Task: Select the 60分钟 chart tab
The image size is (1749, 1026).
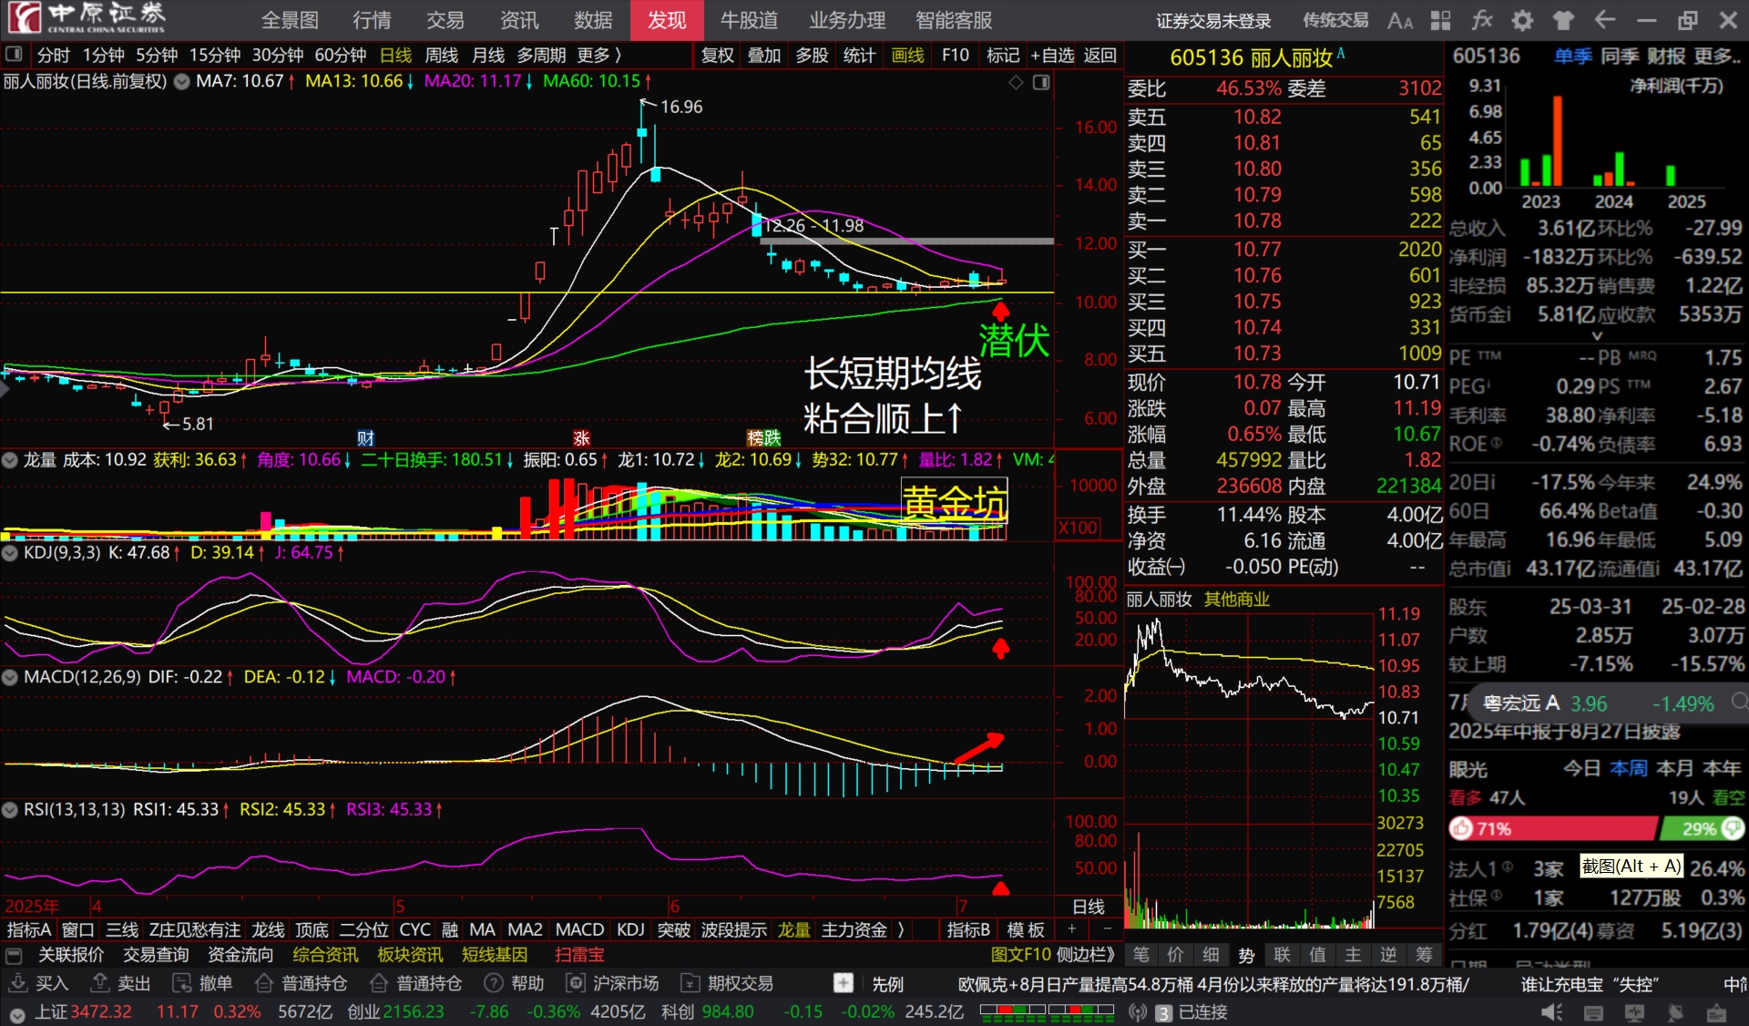Action: [x=341, y=56]
